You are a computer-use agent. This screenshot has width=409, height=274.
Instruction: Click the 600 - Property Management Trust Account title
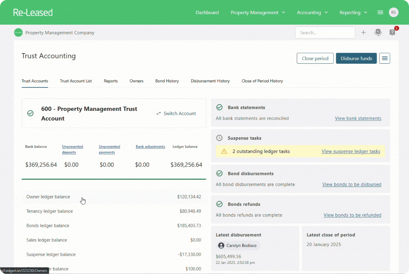[x=89, y=114]
